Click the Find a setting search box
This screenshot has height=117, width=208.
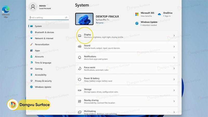[x=48, y=18]
